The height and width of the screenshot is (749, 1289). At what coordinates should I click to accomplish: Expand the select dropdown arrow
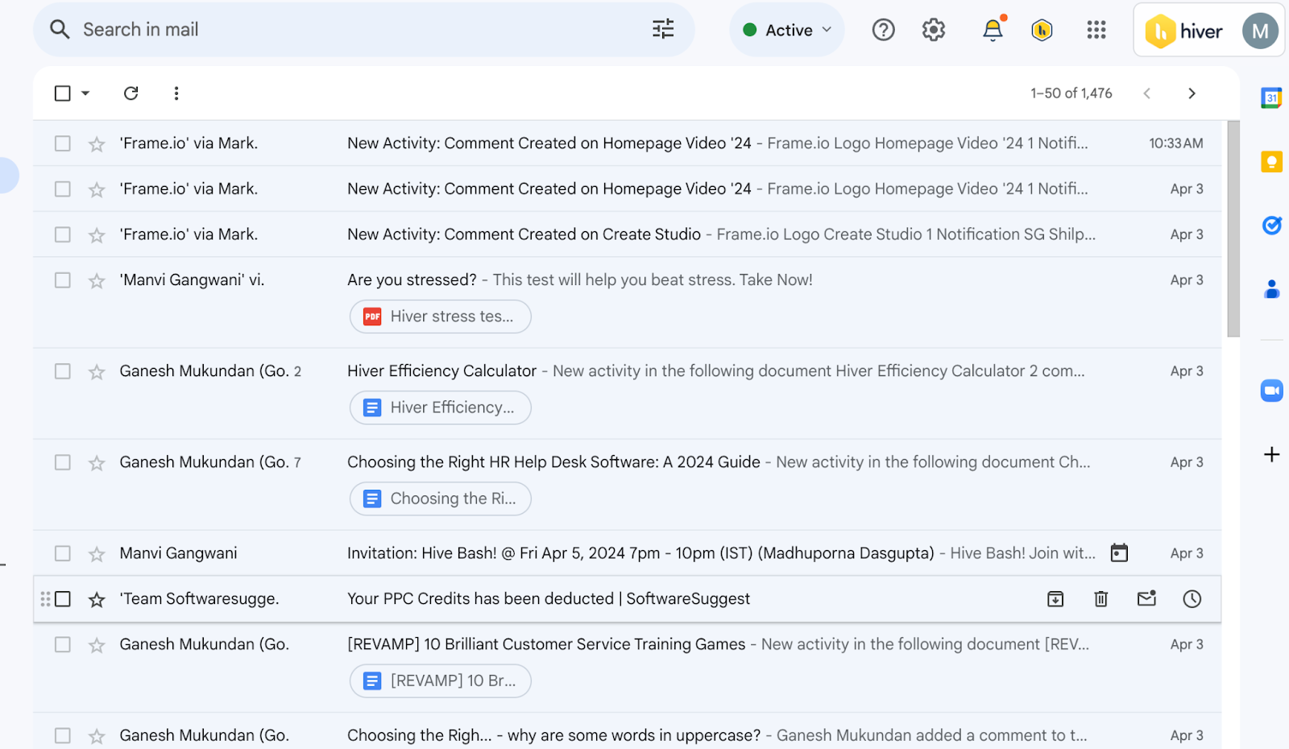[85, 93]
